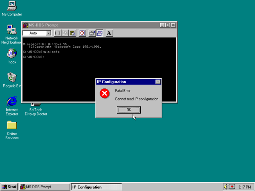Image resolution: width=255 pixels, height=191 pixels.
Task: Click the 'Cannot read IP configuration' message text
Action: 137,99
